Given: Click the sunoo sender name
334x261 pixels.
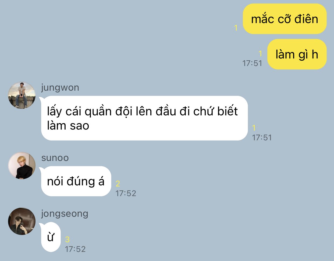Looking at the screenshot, I should pos(55,158).
